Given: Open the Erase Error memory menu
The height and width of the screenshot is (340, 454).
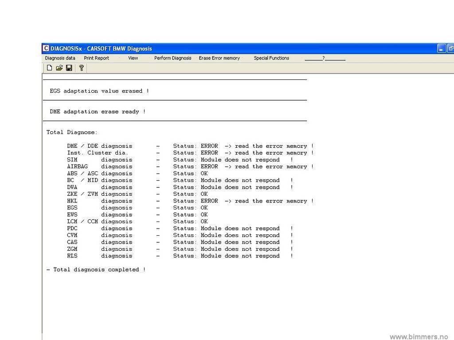Looking at the screenshot, I should pyautogui.click(x=219, y=58).
